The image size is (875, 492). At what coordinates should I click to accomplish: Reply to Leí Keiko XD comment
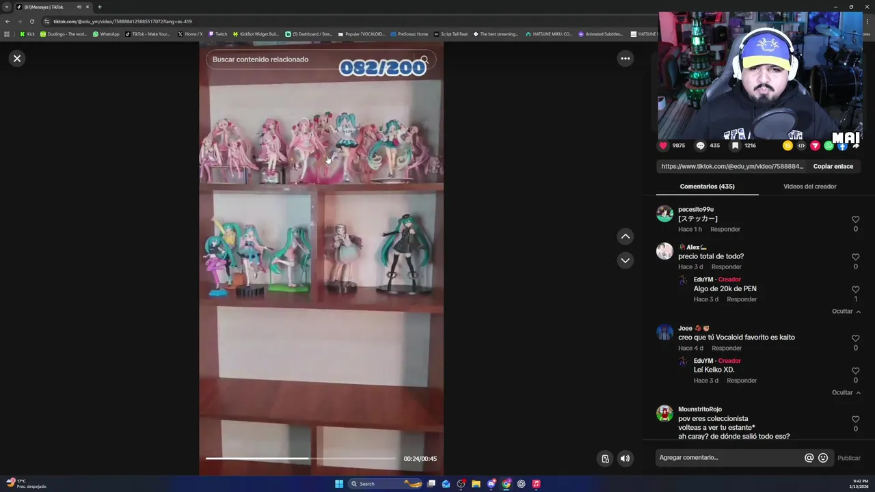742,381
